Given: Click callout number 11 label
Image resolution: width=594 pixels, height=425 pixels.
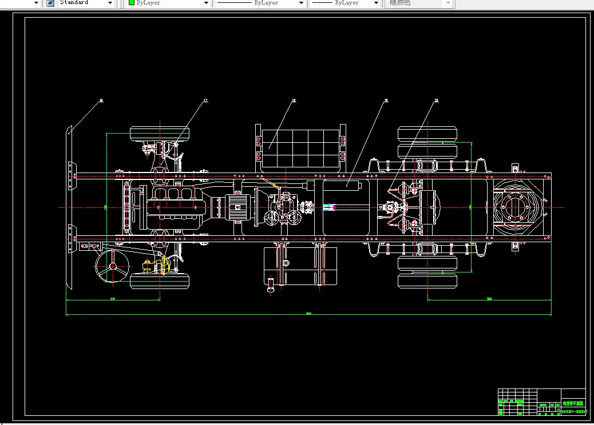Looking at the screenshot, I should (x=386, y=101).
